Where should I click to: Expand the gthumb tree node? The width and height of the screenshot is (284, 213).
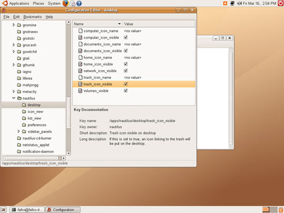point(14,65)
